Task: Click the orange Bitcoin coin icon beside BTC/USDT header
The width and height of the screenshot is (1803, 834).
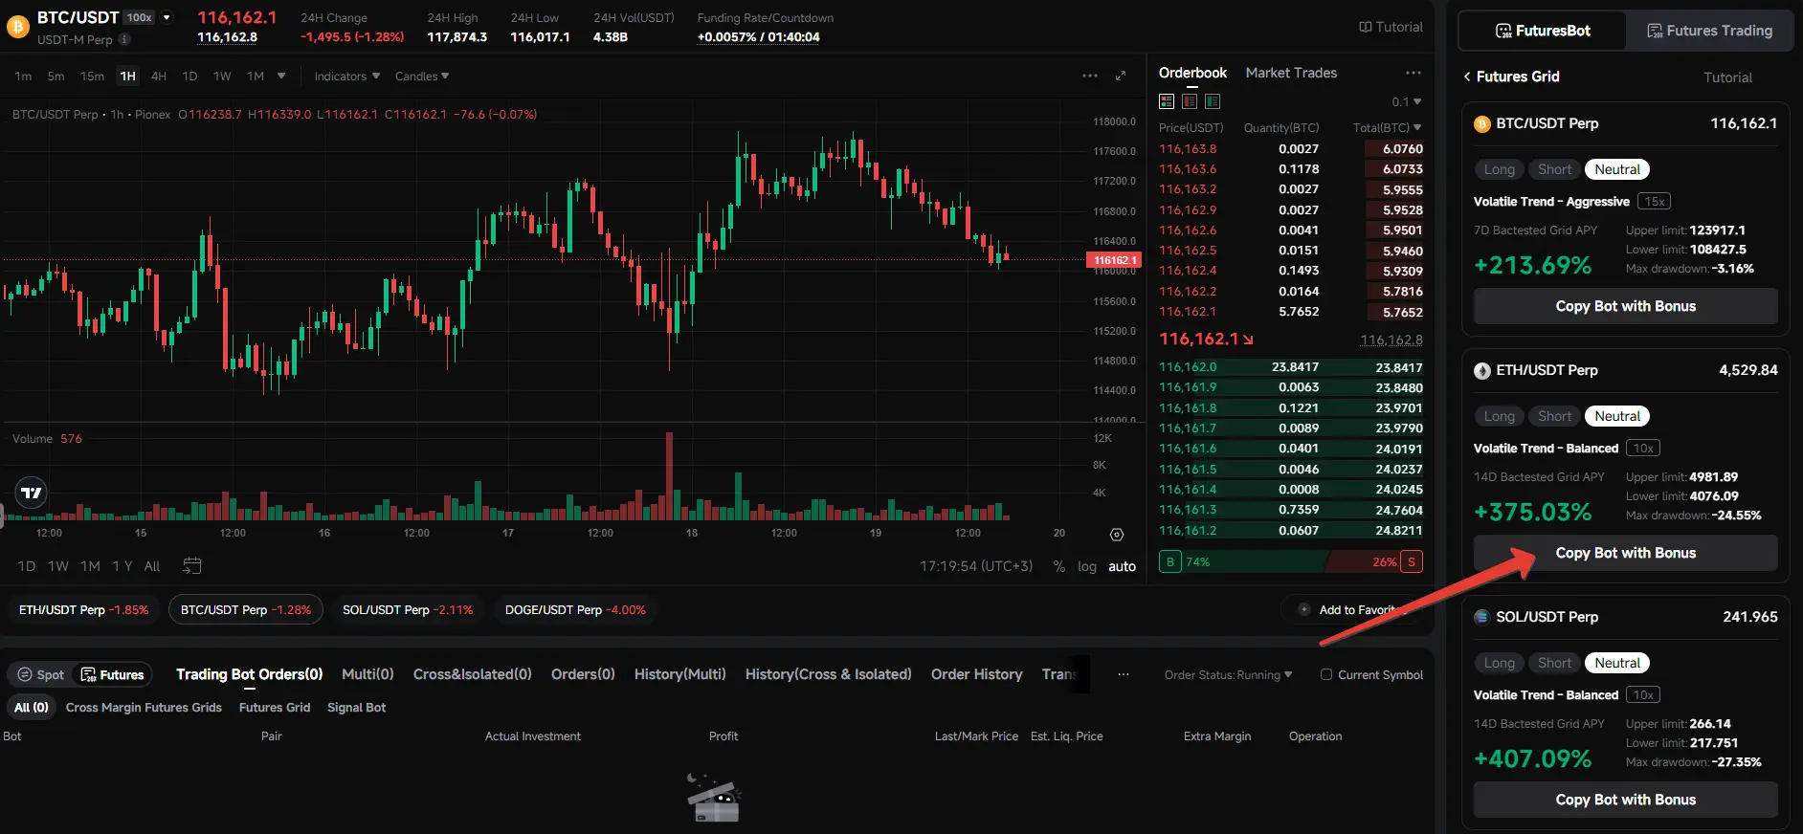Action: click(17, 27)
